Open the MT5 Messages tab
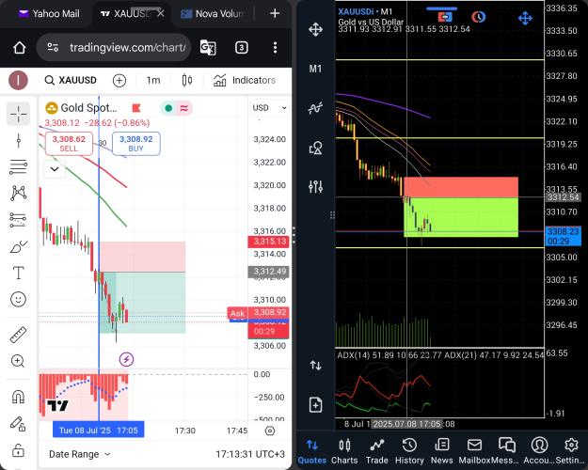 pos(506,451)
